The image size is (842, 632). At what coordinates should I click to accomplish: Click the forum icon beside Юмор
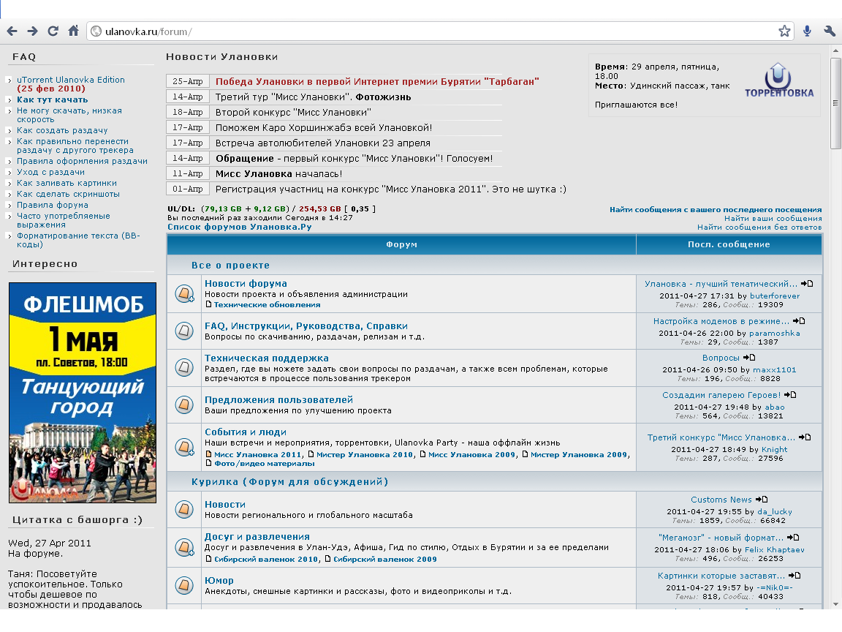tap(184, 584)
